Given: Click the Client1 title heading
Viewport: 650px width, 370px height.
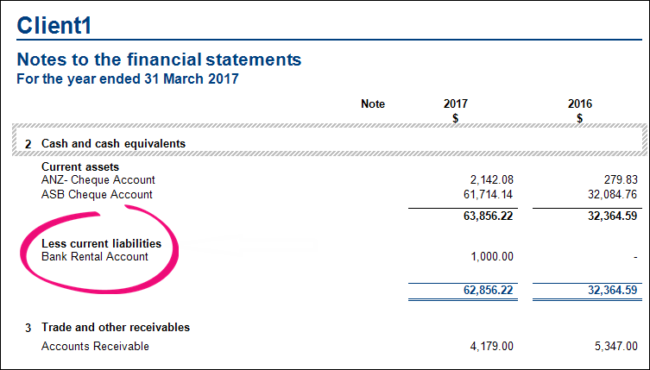Looking at the screenshot, I should [54, 24].
